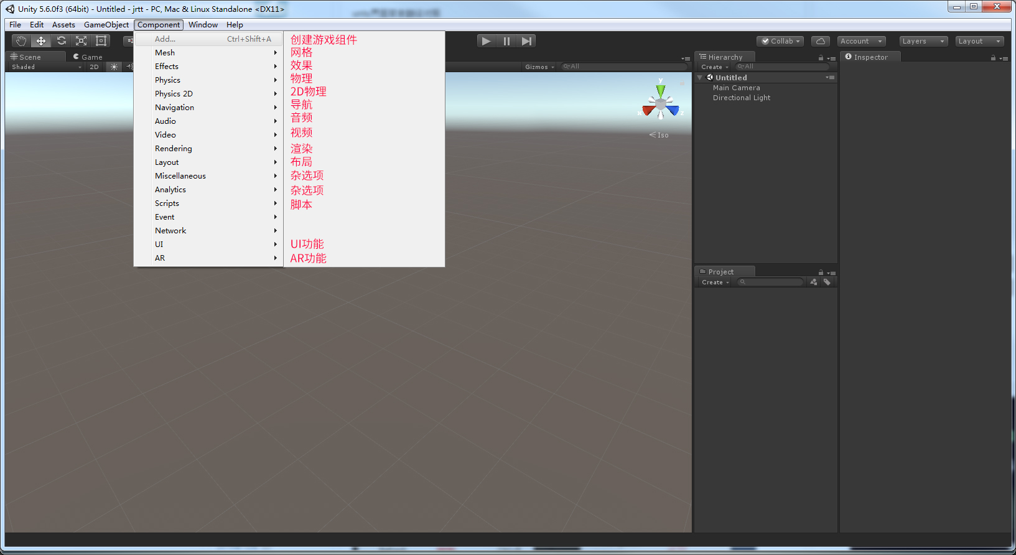Click center cube of orientation gizmo

point(661,104)
